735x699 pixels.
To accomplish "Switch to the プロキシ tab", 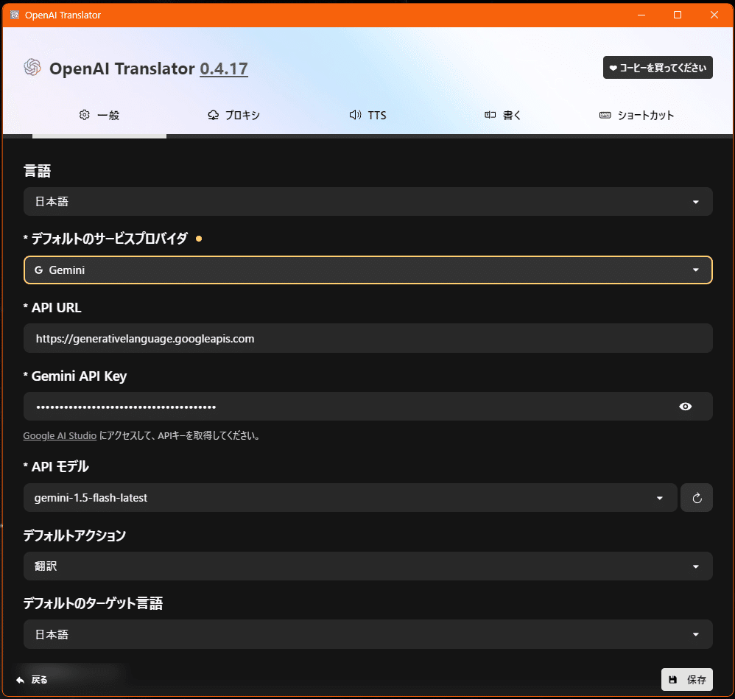I will point(233,115).
